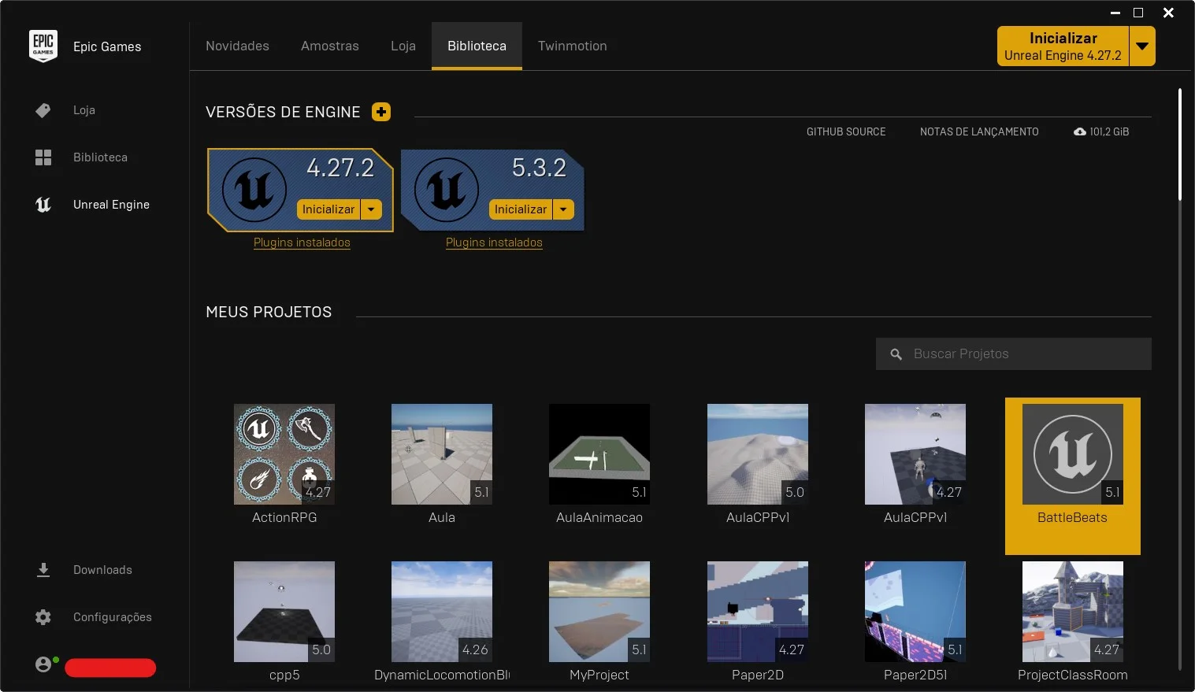1195x692 pixels.
Task: Click the ActionRPG project name label
Action: (284, 517)
